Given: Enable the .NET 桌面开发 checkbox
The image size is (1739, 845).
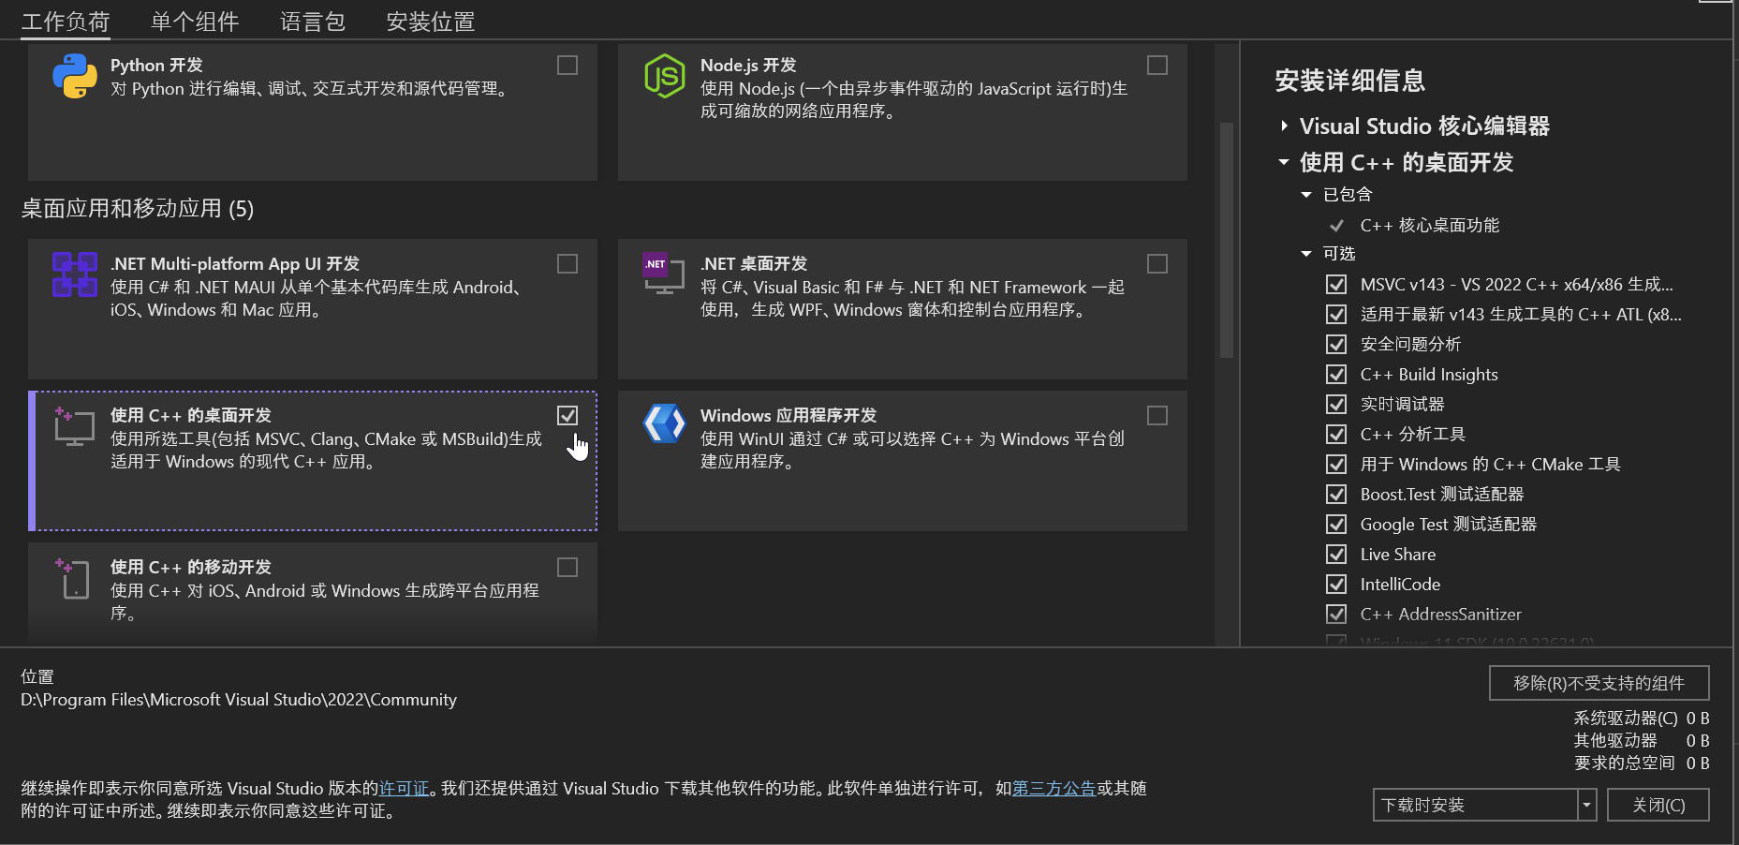Looking at the screenshot, I should [1157, 263].
